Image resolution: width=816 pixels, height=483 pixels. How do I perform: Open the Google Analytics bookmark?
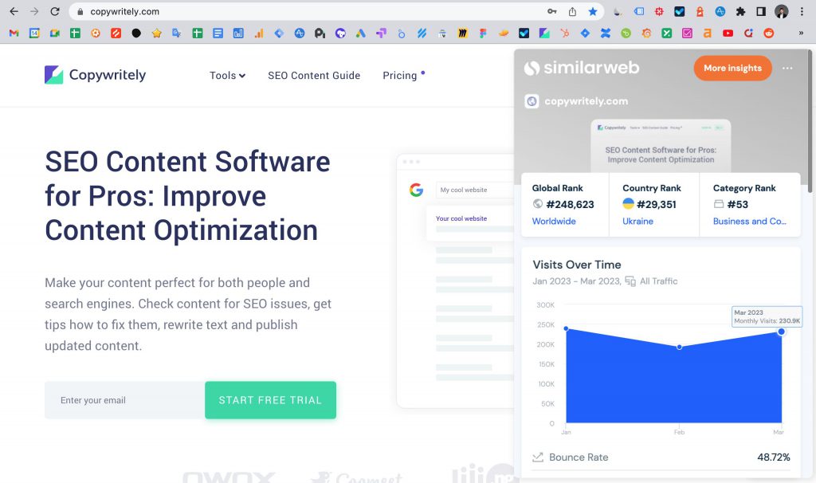tap(259, 33)
